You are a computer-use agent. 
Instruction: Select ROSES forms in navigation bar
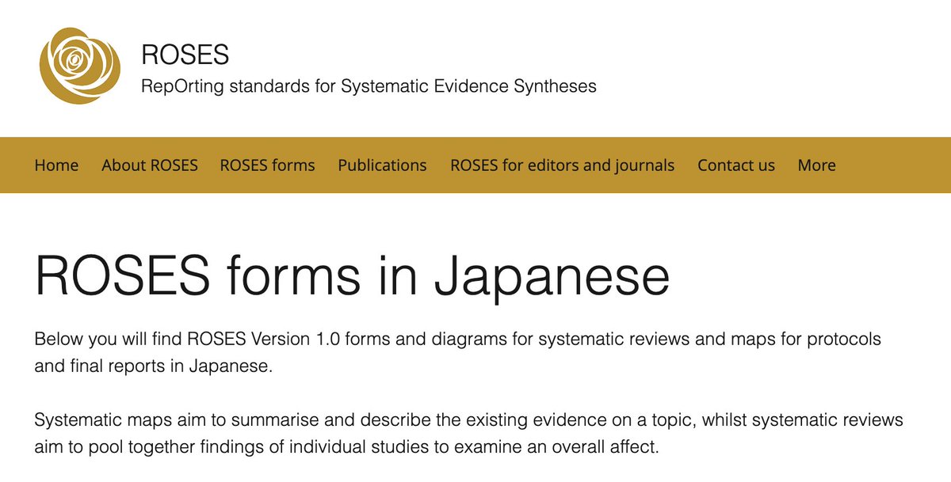[267, 165]
